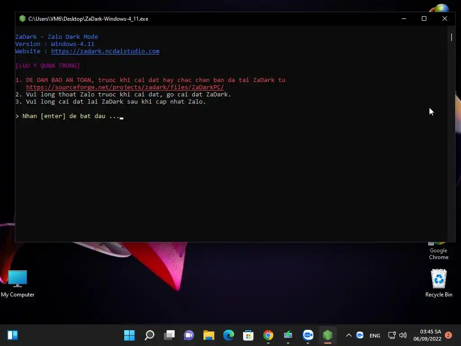Open taskbar Search
The image size is (461, 346).
click(149, 335)
